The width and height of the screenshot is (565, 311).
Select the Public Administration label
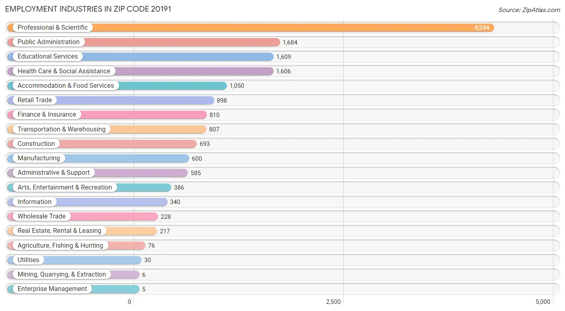[x=49, y=42]
